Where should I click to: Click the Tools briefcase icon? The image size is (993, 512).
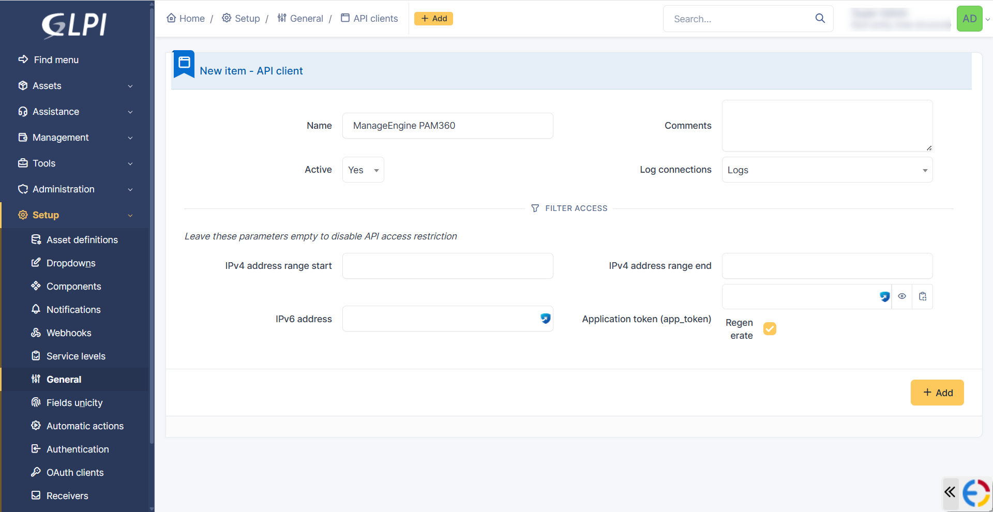pos(23,163)
